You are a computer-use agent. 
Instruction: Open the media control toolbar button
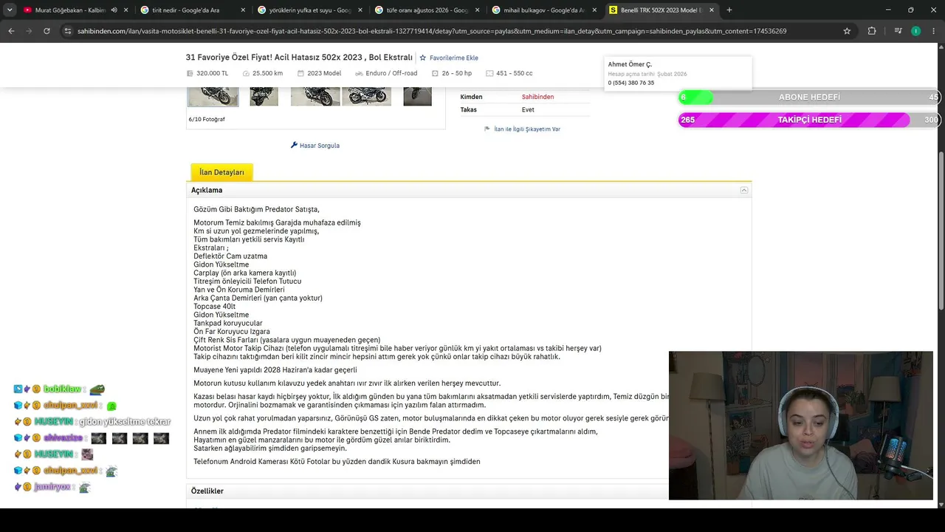[x=898, y=31]
